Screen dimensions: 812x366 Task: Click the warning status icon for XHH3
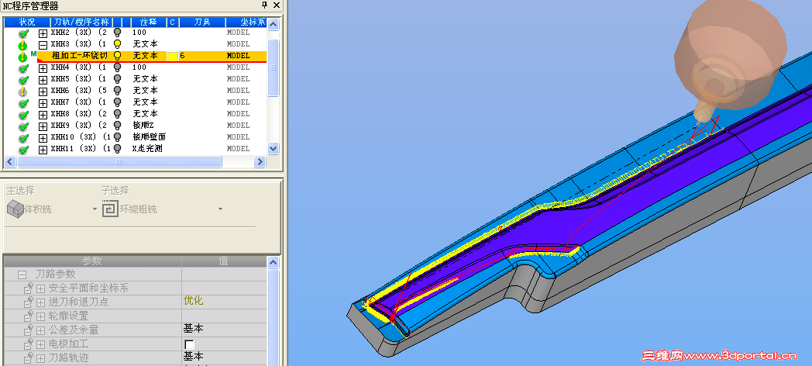tap(22, 45)
